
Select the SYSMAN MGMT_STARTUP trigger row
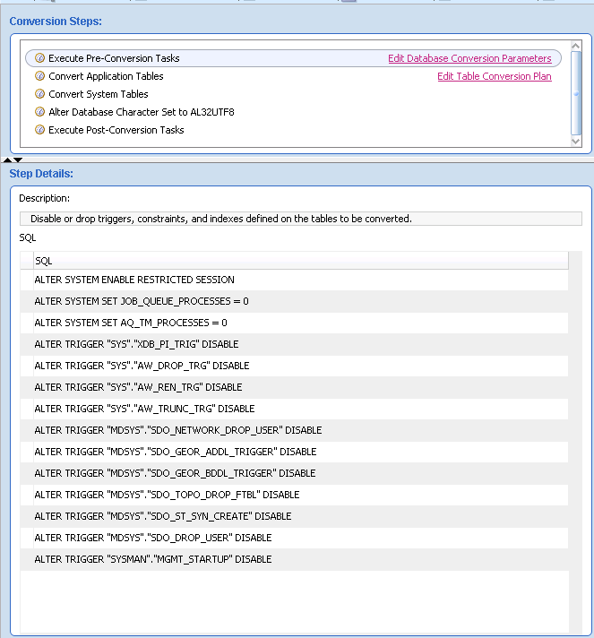pyautogui.click(x=294, y=559)
